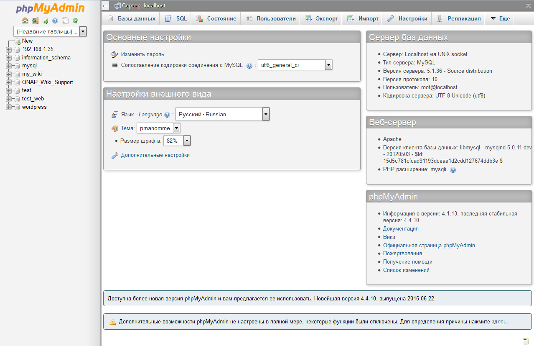534x346 pixels.
Task: Open the Получение помощи link
Action: click(x=408, y=262)
